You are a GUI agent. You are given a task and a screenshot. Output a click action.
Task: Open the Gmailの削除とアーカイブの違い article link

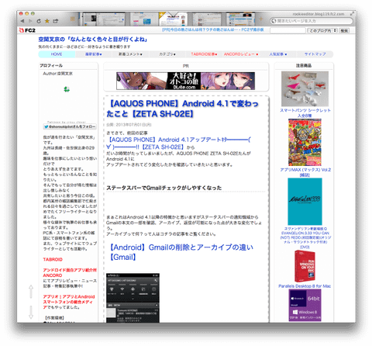tap(181, 252)
